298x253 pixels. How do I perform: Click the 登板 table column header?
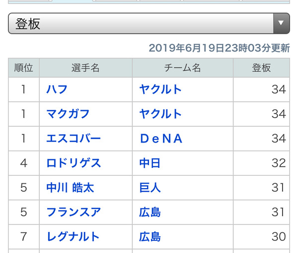[x=261, y=68]
